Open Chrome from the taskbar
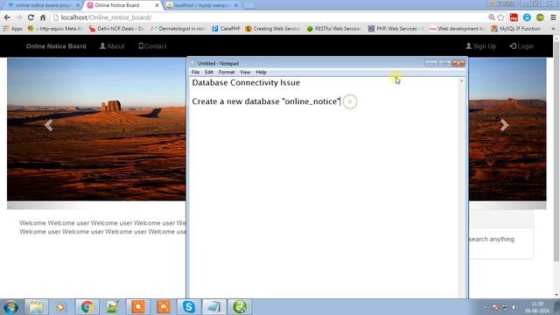This screenshot has width=560, height=315. click(87, 307)
